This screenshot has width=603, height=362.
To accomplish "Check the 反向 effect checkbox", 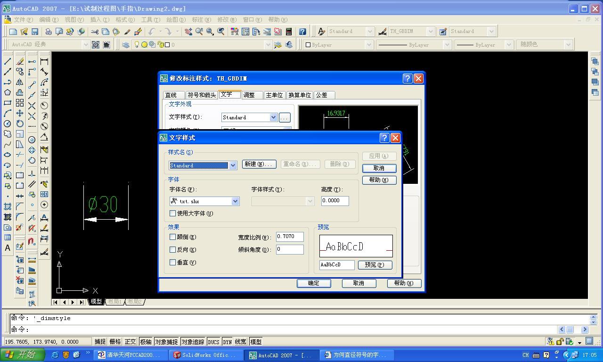I will [x=173, y=250].
